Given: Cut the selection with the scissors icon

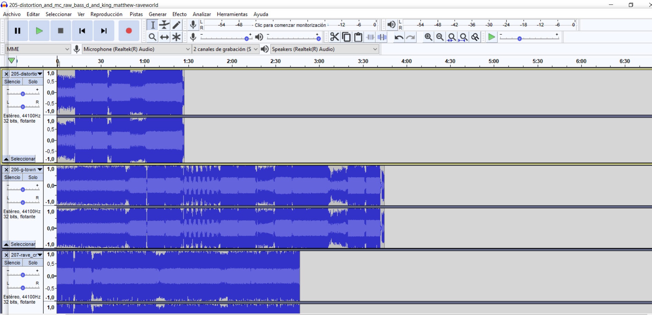Looking at the screenshot, I should pos(334,37).
